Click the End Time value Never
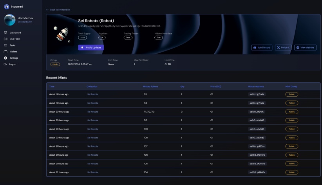The image size is (322, 185). tap(111, 64)
